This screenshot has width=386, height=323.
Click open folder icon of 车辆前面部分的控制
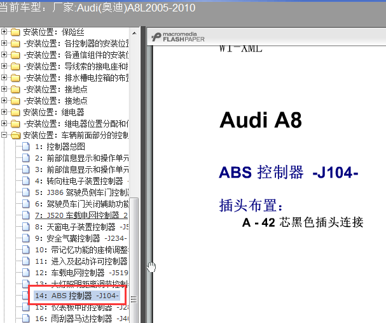pyautogui.click(x=15, y=135)
